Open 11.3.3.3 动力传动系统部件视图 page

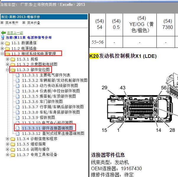[50, 86]
